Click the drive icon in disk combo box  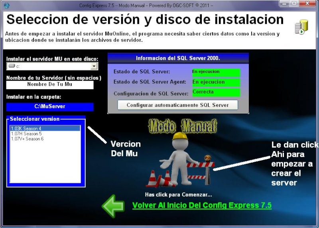coord(12,66)
